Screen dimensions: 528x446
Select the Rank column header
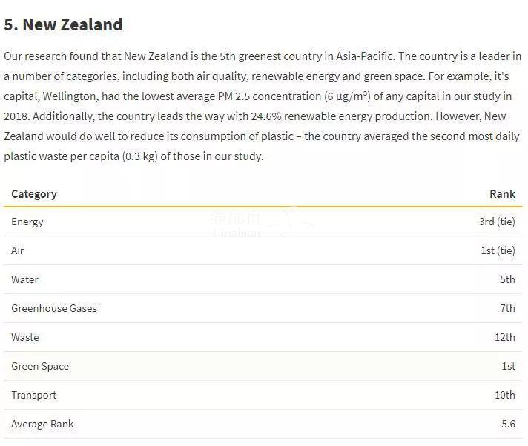point(502,194)
